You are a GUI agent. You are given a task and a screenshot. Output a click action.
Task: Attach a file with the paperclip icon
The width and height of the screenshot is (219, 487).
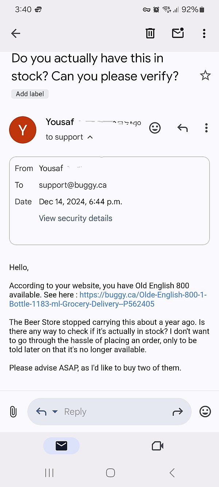click(13, 412)
